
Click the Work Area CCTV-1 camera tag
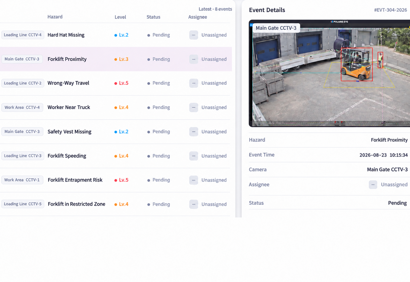(x=22, y=180)
